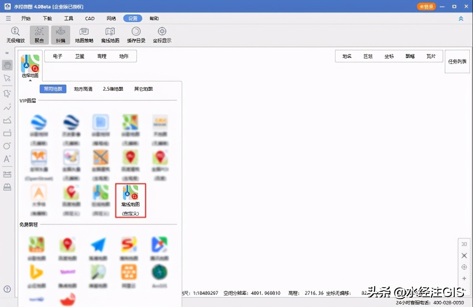Select the hand pan tool
This screenshot has width=473, height=307.
(x=7, y=65)
